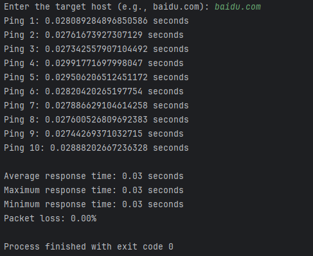
Task: Place cursor on Ping 5 line
Action: pos(96,78)
